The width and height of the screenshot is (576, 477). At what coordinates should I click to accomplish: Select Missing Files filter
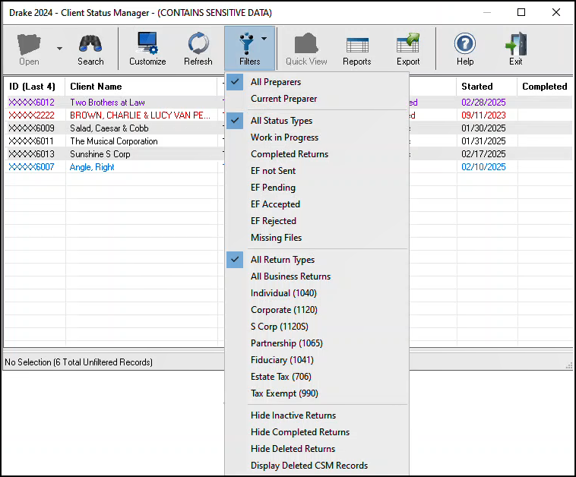[x=317, y=238]
